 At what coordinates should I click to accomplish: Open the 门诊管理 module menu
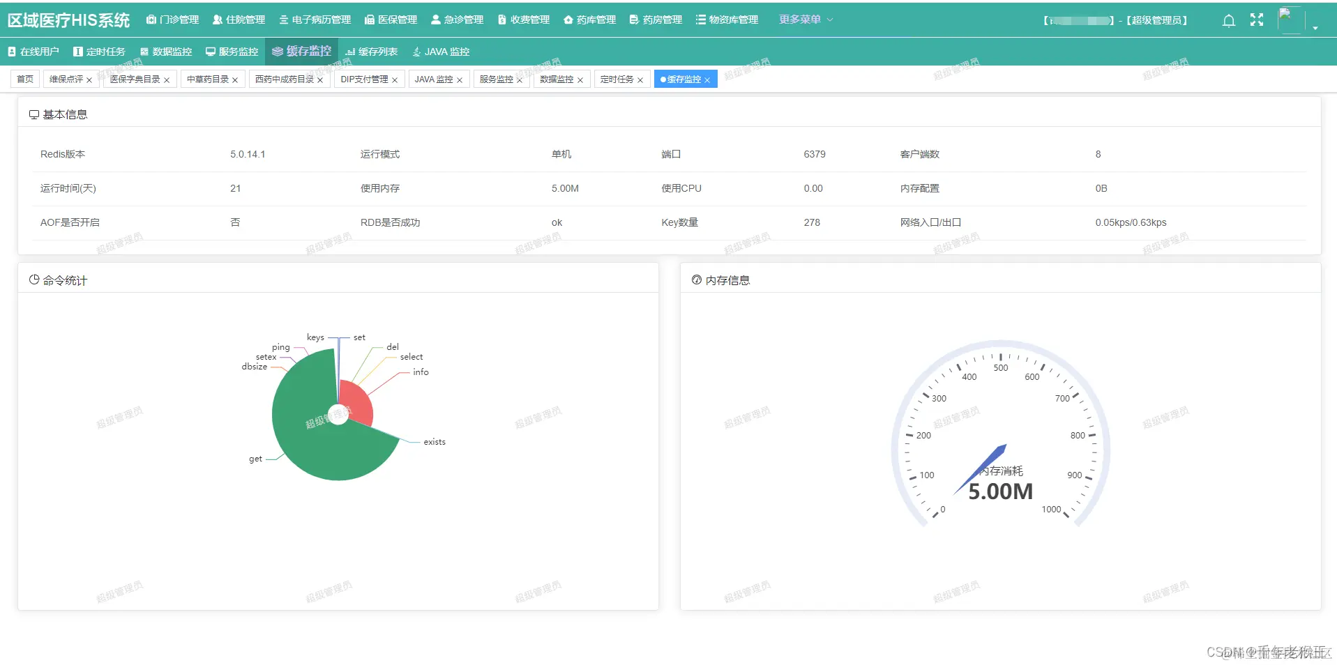(172, 20)
